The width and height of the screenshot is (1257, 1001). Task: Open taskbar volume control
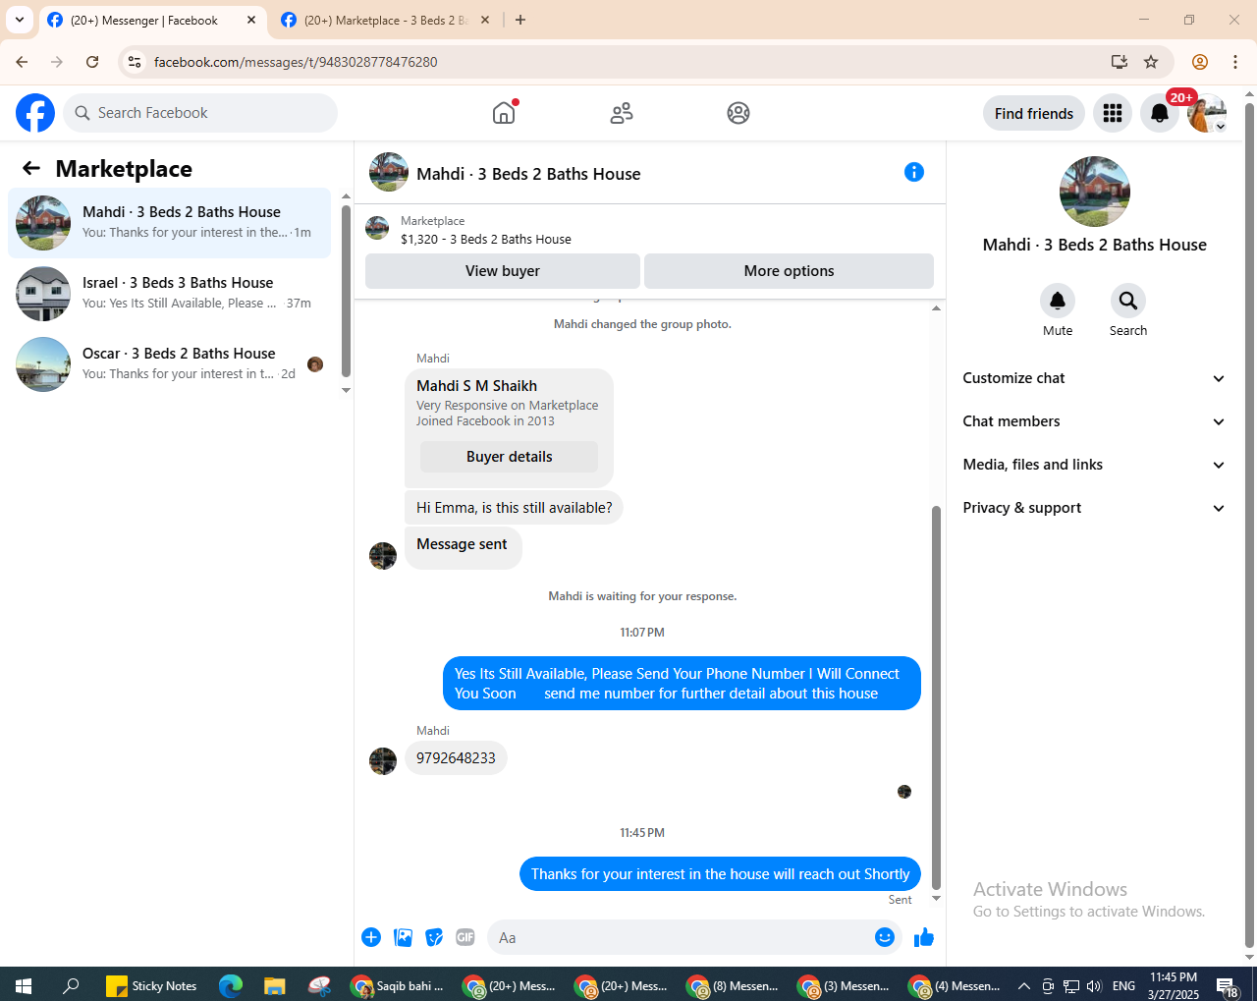coord(1094,985)
